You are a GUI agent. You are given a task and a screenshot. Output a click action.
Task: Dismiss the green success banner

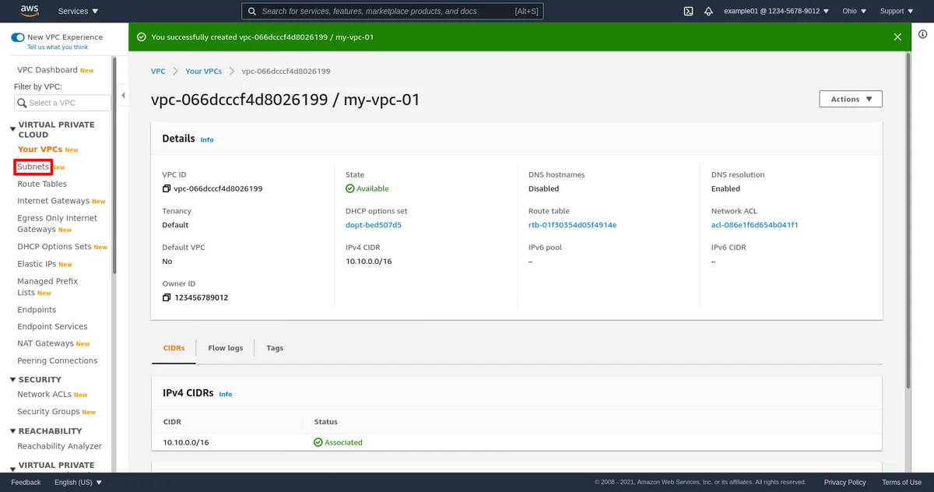[x=897, y=37]
